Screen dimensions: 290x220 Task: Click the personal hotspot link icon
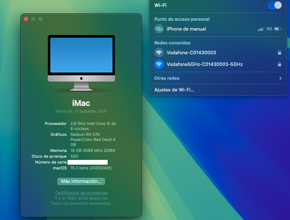(x=159, y=29)
